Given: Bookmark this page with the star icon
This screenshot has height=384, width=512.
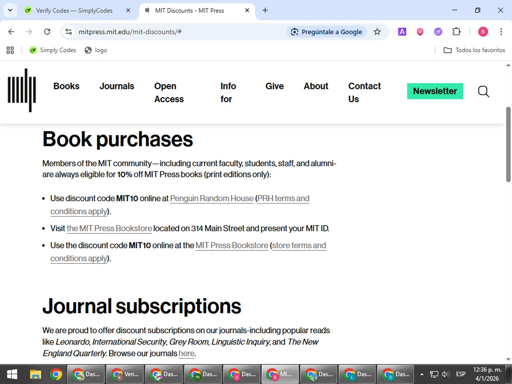Looking at the screenshot, I should [x=377, y=32].
